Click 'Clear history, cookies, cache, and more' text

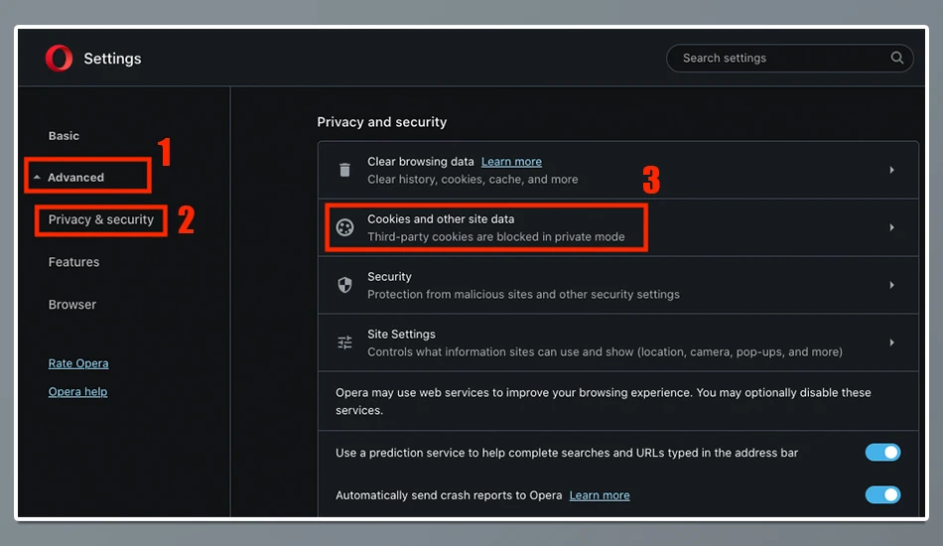coord(472,180)
